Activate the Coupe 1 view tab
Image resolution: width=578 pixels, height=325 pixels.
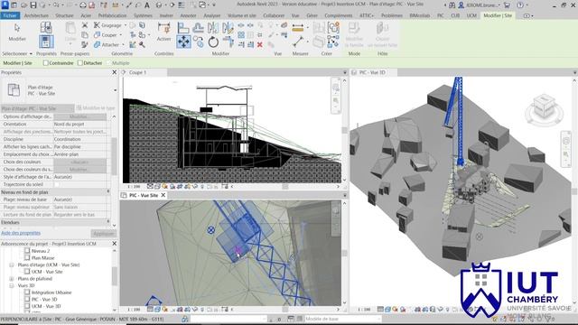[137, 72]
